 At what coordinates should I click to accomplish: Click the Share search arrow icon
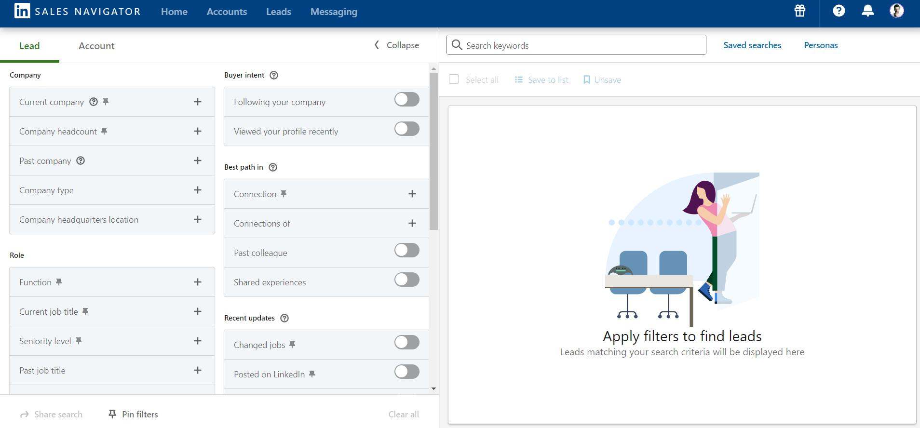tap(24, 415)
